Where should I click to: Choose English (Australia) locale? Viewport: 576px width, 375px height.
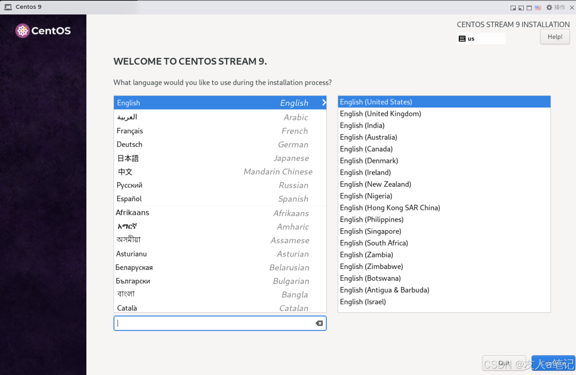click(x=444, y=137)
